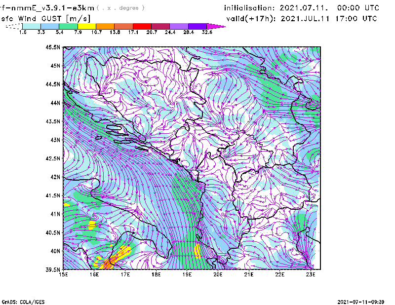Click the 40N latitude label

55,251
